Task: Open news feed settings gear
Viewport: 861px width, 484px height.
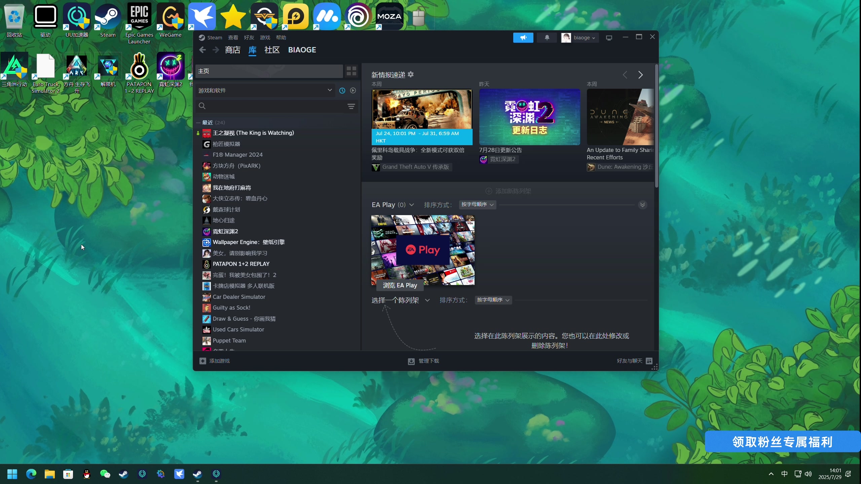Action: click(x=411, y=74)
